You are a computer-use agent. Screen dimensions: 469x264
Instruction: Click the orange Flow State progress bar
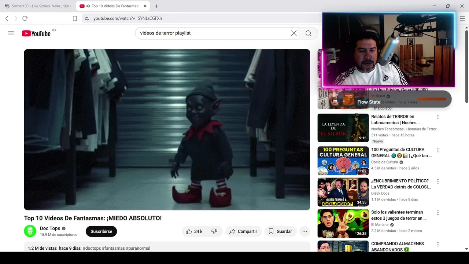[432, 99]
